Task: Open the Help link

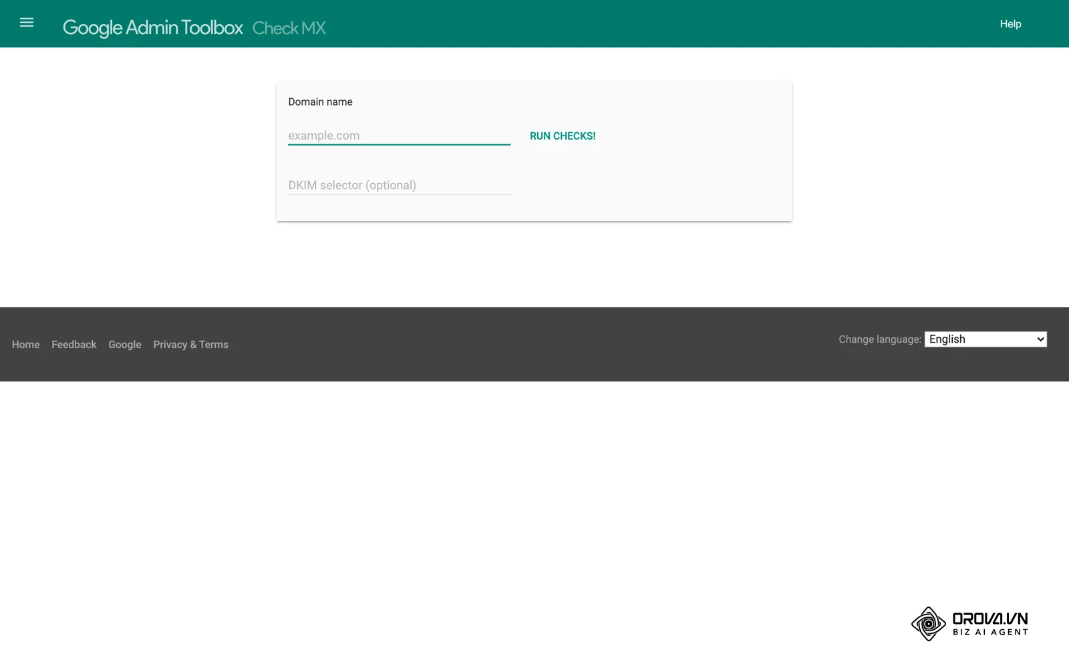Action: (x=1010, y=24)
